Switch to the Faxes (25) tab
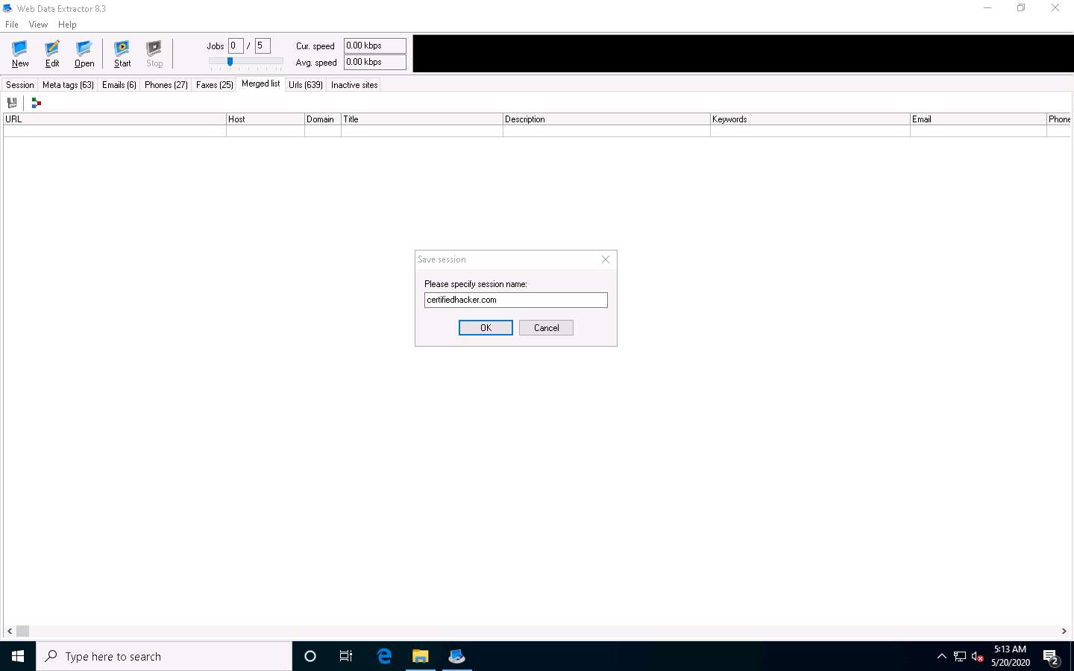Viewport: 1074px width, 671px height. [x=215, y=85]
